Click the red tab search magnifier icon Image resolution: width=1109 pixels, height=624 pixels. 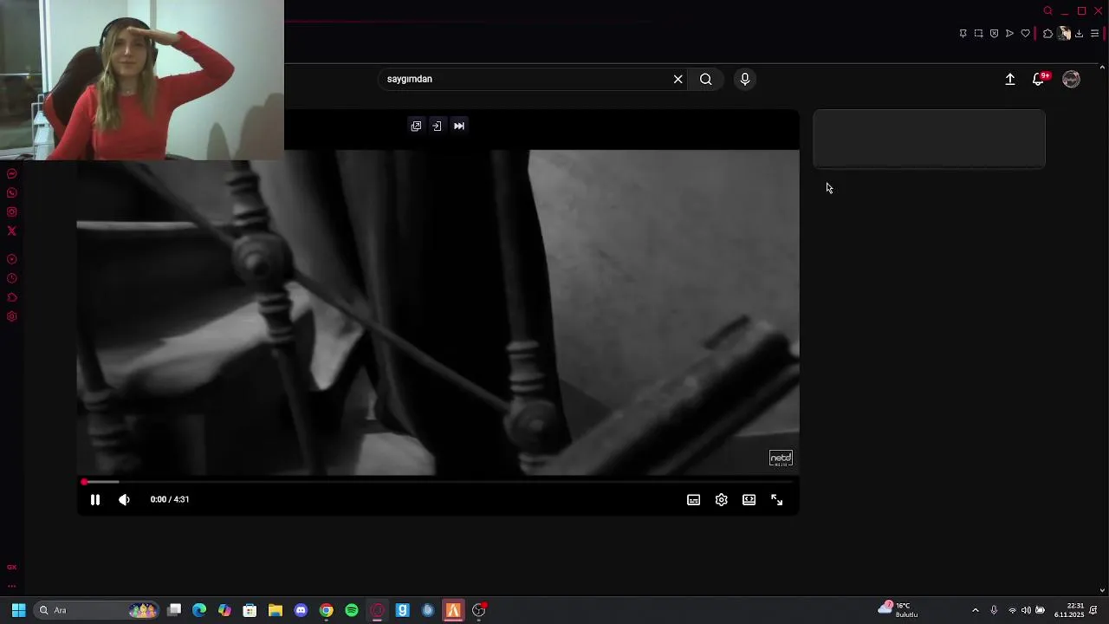point(1048,10)
